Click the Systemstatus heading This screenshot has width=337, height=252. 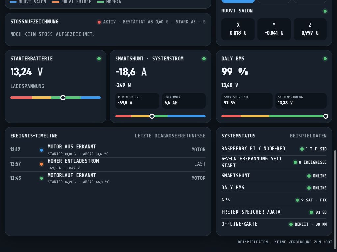(239, 136)
